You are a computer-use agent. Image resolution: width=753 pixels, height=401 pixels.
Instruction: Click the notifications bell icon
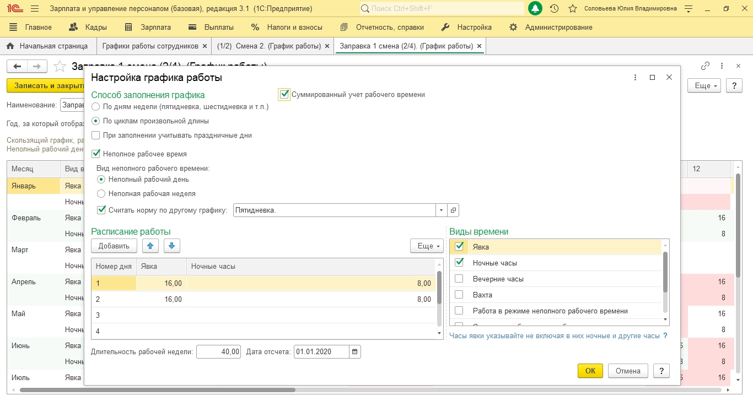pos(535,9)
